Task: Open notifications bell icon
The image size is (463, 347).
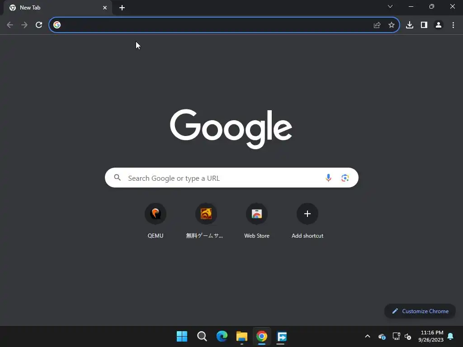Action: 451,336
